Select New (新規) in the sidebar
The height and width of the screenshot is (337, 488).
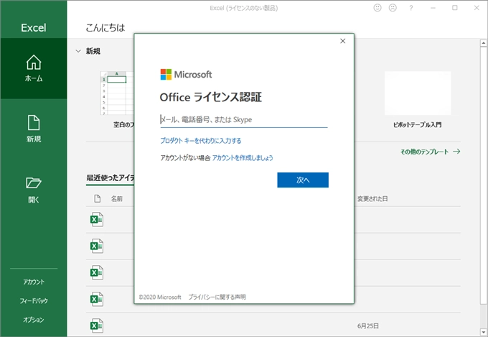34,129
